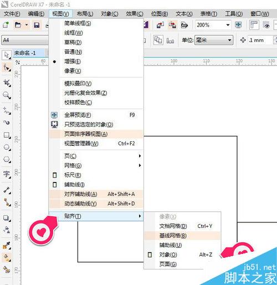Screen dimensions: 277x285
Task: Select the Zoom magnifier tool
Action: [7, 95]
